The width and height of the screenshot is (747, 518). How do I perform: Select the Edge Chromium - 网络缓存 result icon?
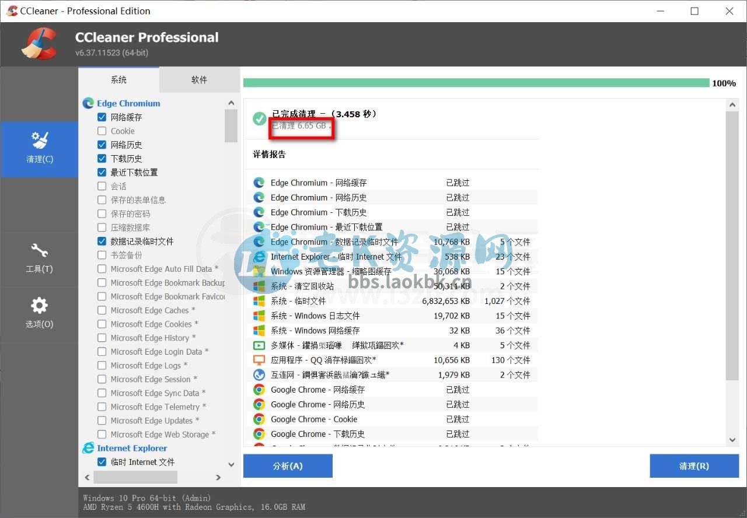pyautogui.click(x=259, y=183)
